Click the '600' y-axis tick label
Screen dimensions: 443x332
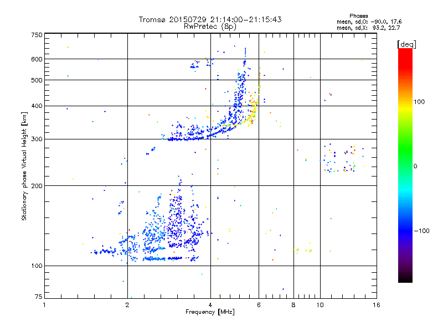tap(37, 59)
